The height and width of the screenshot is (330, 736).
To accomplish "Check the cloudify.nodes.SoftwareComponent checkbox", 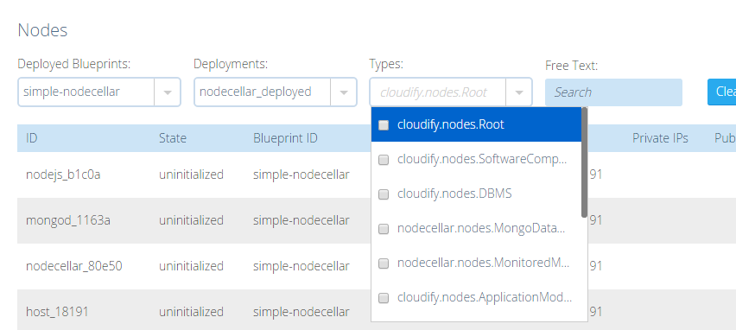I will pos(384,160).
